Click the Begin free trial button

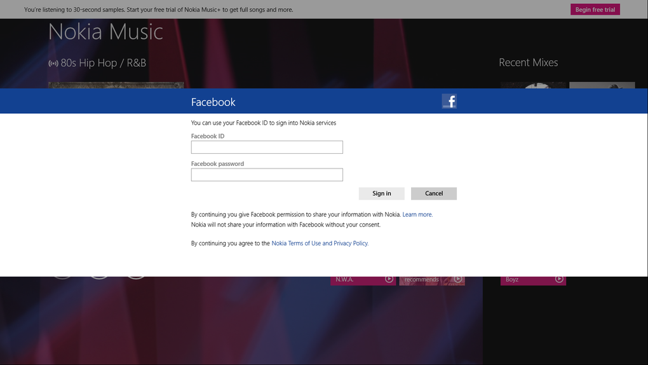(x=595, y=10)
